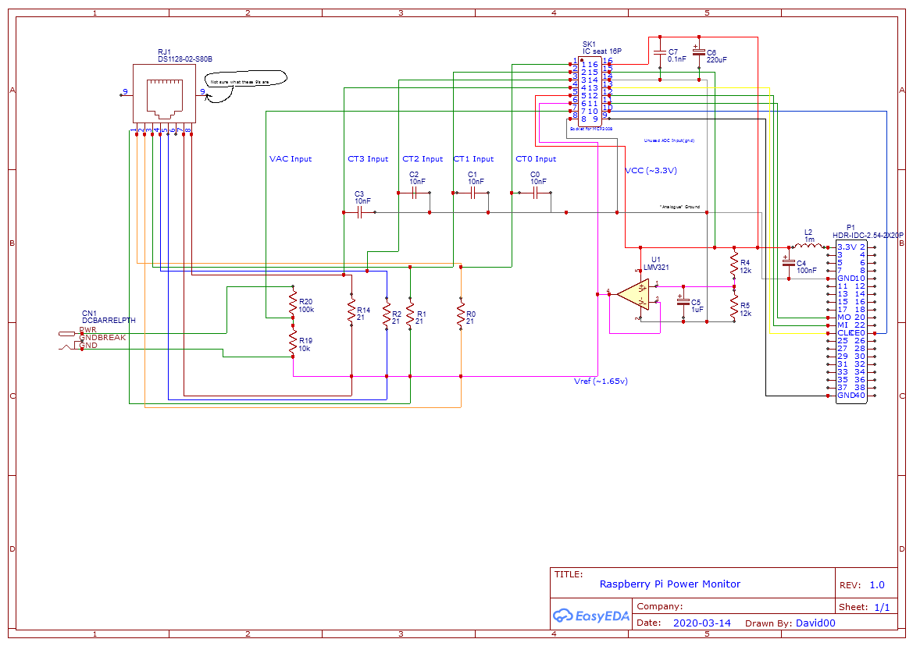Click the "CLK" pin label on P1
This screenshot has width=913, height=646.
click(x=846, y=333)
